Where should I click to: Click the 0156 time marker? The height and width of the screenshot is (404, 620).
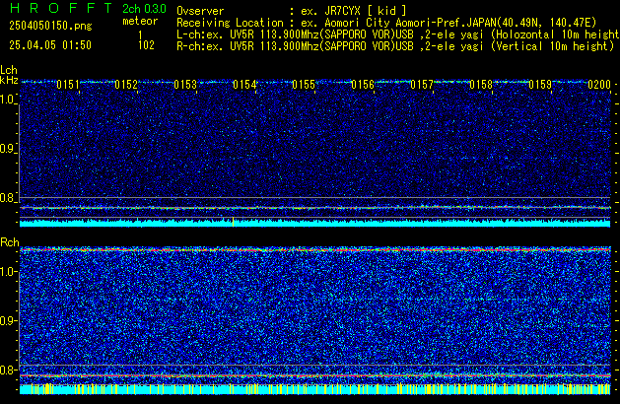point(363,85)
